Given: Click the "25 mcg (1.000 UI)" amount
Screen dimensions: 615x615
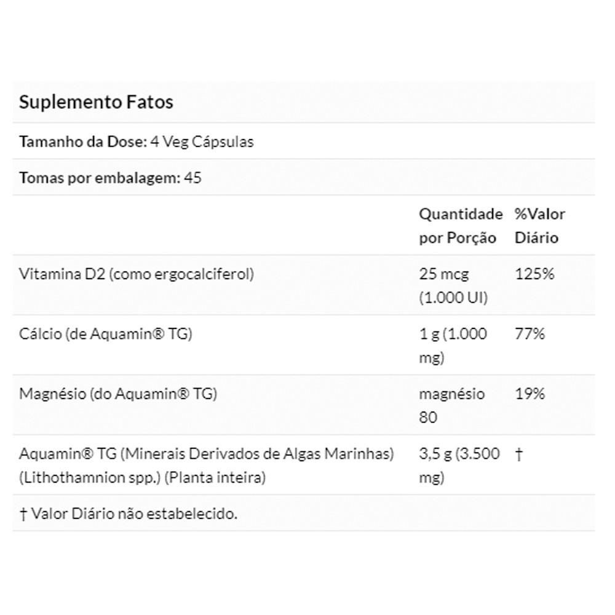Looking at the screenshot, I should point(453,286).
